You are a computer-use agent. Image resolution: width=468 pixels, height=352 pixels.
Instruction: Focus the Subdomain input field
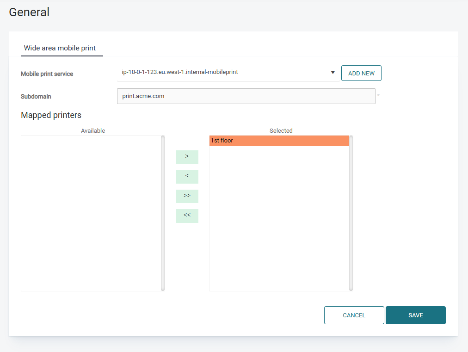(246, 96)
